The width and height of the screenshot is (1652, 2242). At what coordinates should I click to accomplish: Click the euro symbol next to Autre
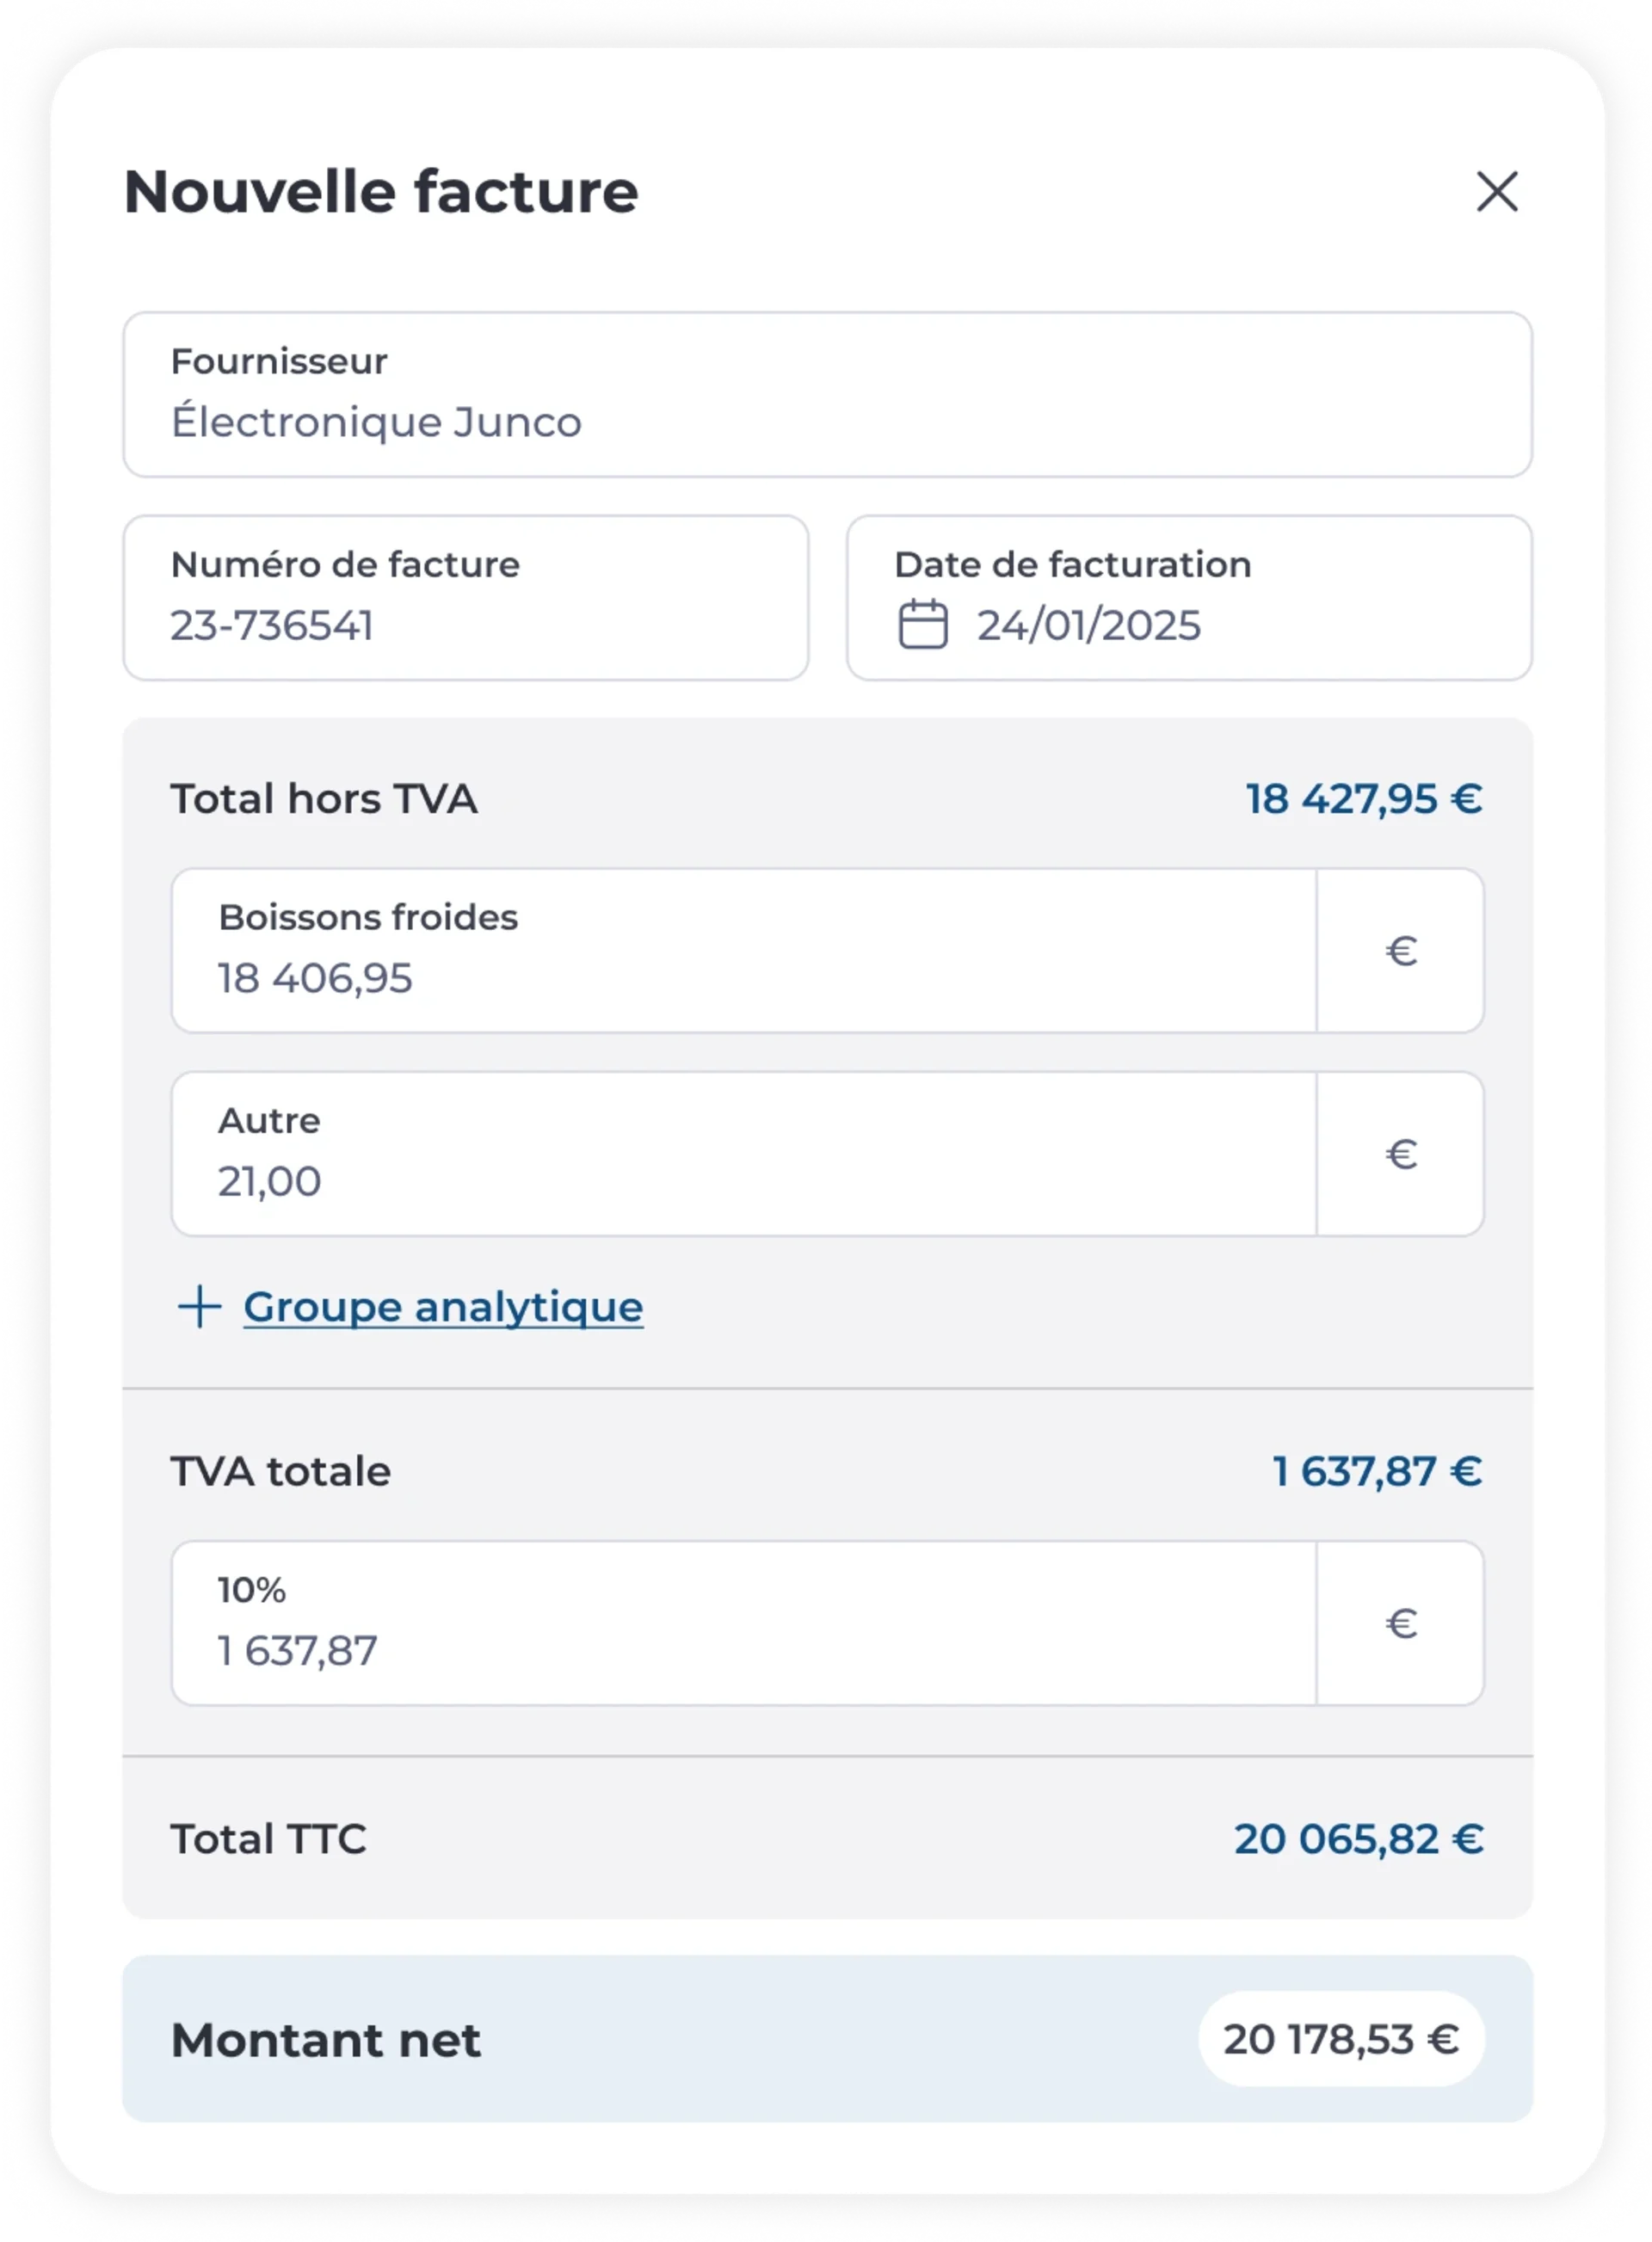[x=1401, y=1154]
